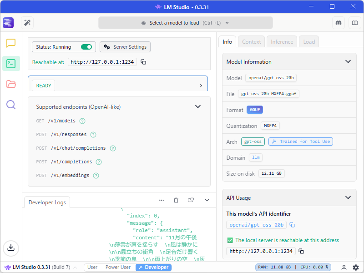Screen dimensions: 364x273
Task: Click the openai/gpt-oss-20b API identifier link
Action: pos(256,224)
